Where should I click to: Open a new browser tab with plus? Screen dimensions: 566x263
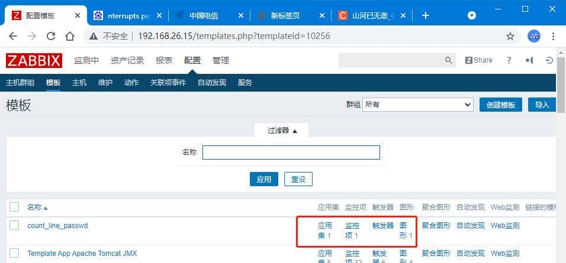pyautogui.click(x=426, y=15)
